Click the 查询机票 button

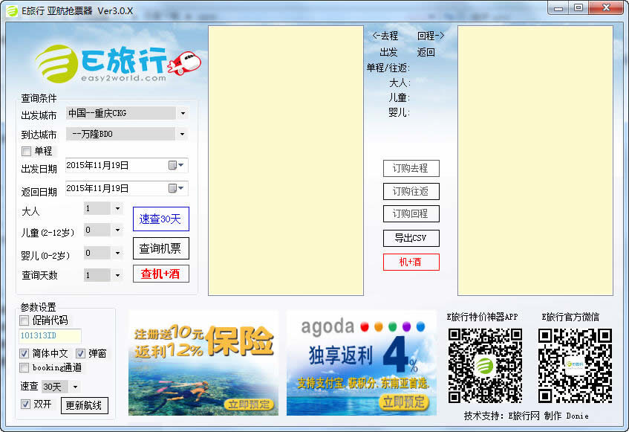coord(161,248)
